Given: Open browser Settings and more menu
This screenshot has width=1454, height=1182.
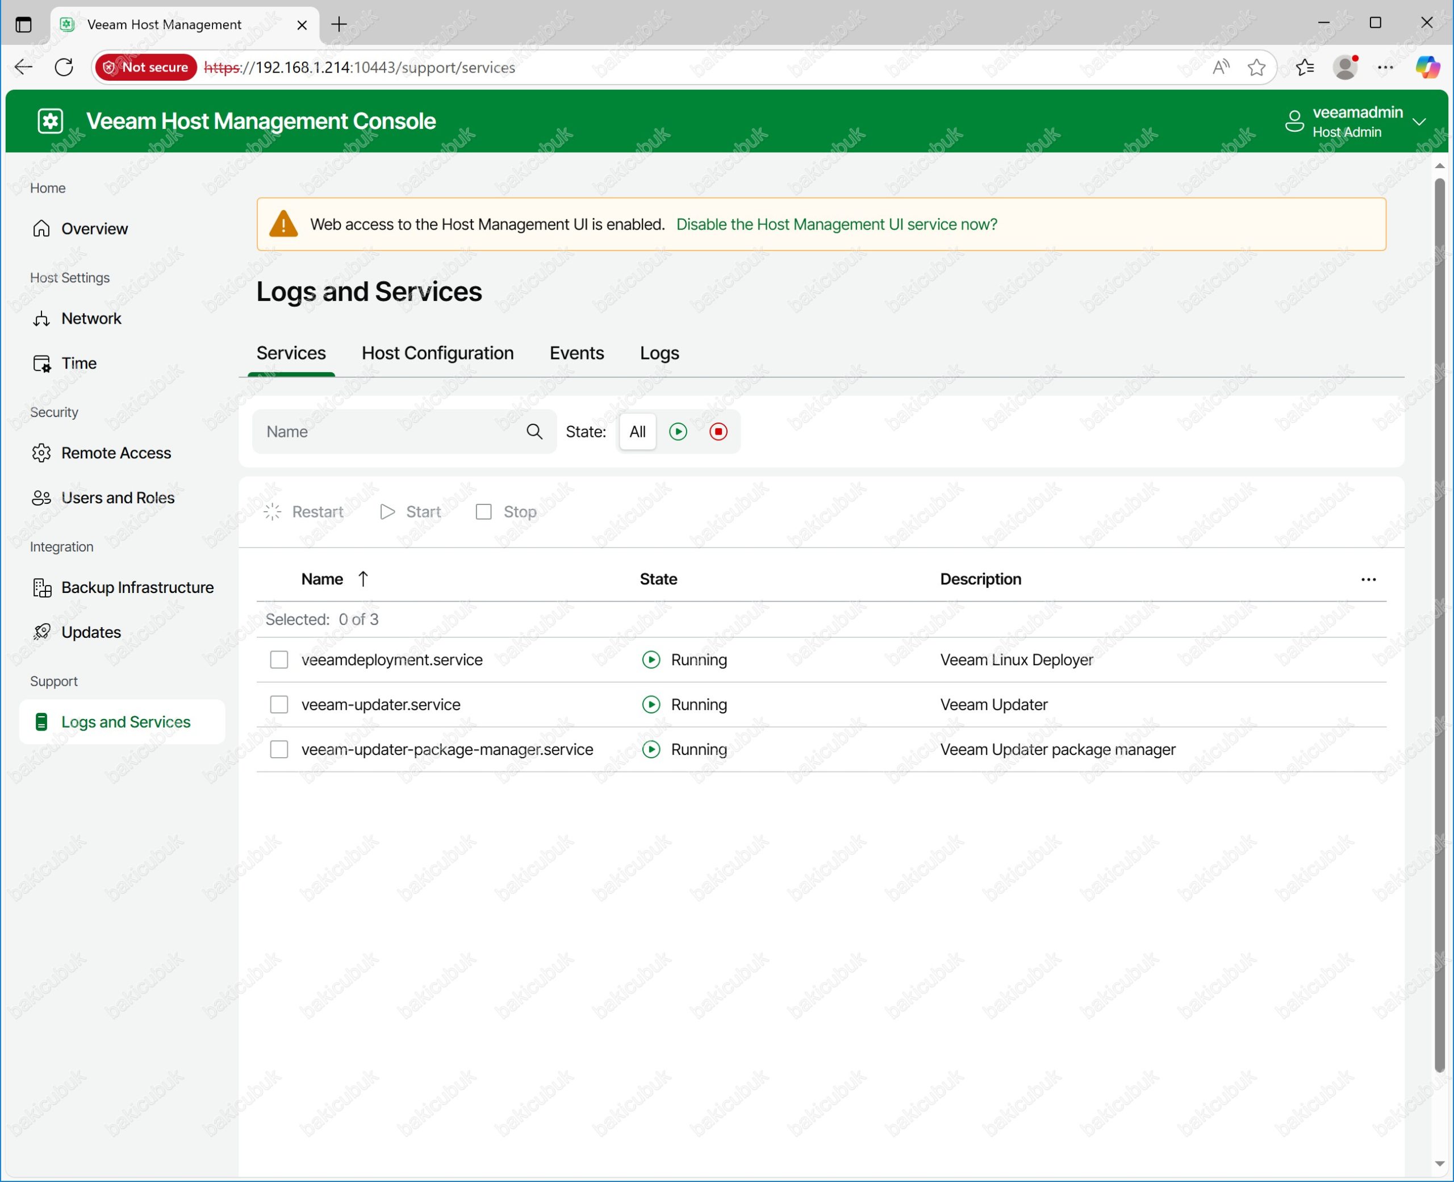Looking at the screenshot, I should click(x=1385, y=66).
